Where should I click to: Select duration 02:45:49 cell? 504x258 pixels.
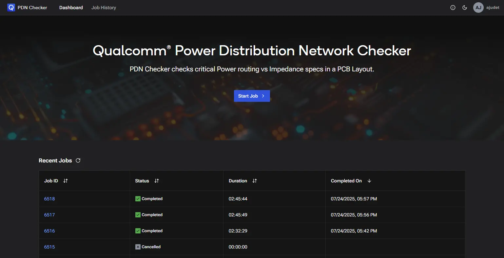pyautogui.click(x=238, y=215)
